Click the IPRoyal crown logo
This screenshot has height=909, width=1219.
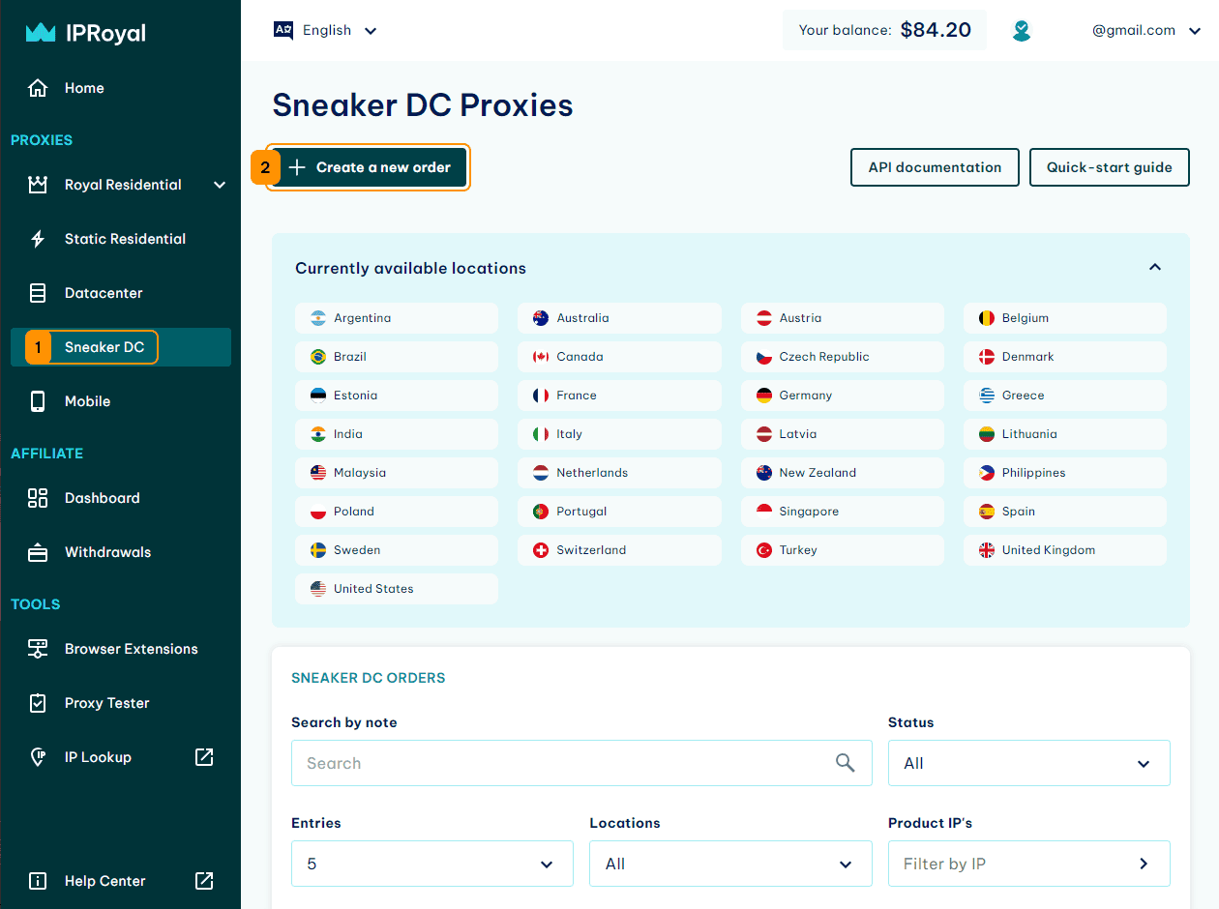(41, 33)
